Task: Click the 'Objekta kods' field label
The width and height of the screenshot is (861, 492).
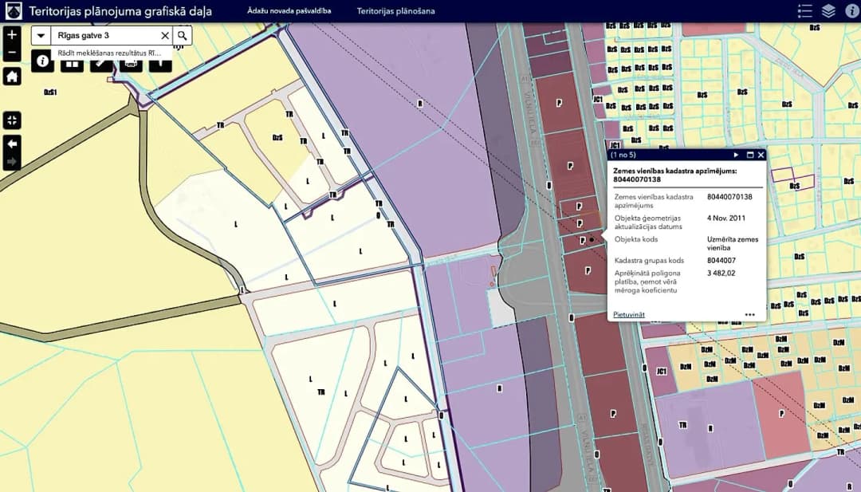Action: click(636, 239)
